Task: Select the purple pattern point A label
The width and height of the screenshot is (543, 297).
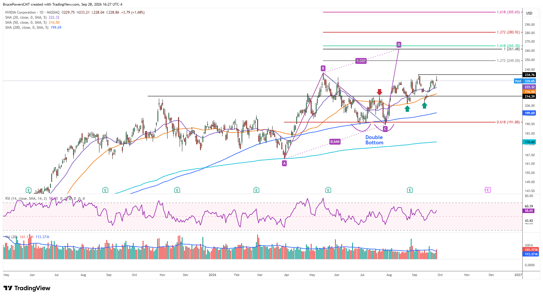Action: click(x=284, y=163)
